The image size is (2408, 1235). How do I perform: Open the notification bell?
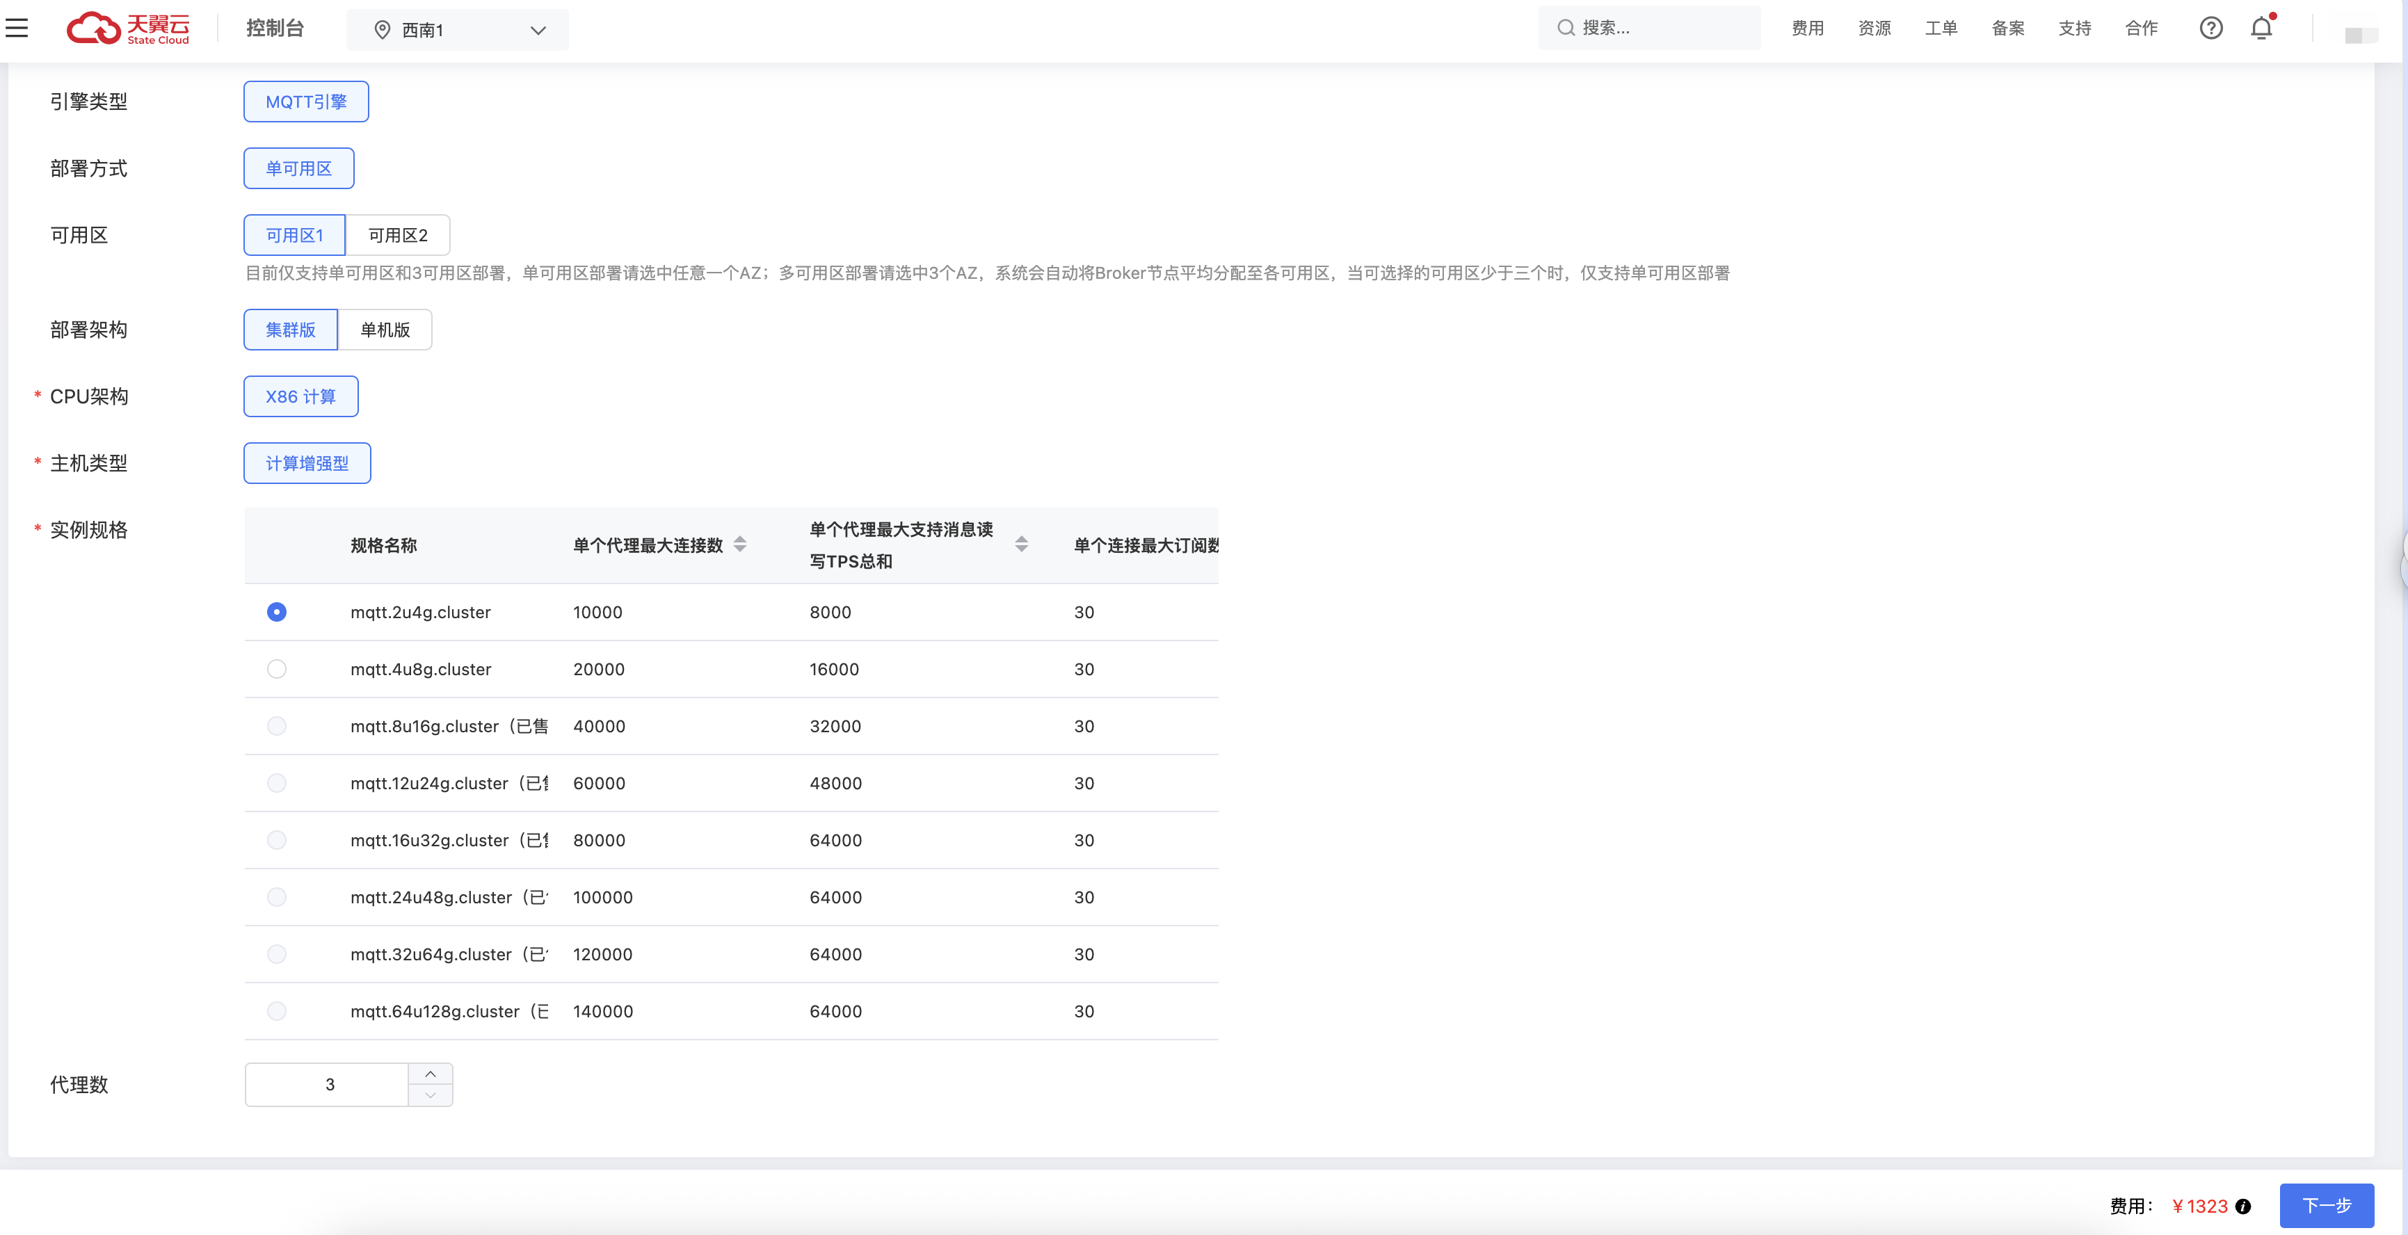coord(2261,28)
